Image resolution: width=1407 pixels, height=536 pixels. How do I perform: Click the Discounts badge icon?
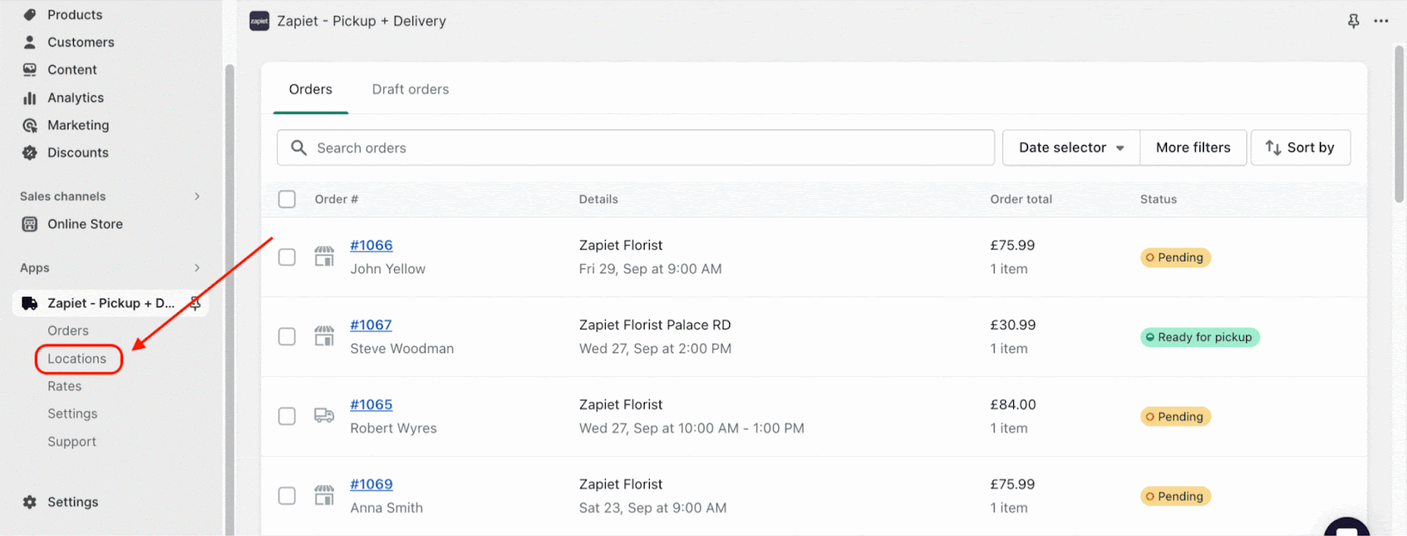point(30,153)
